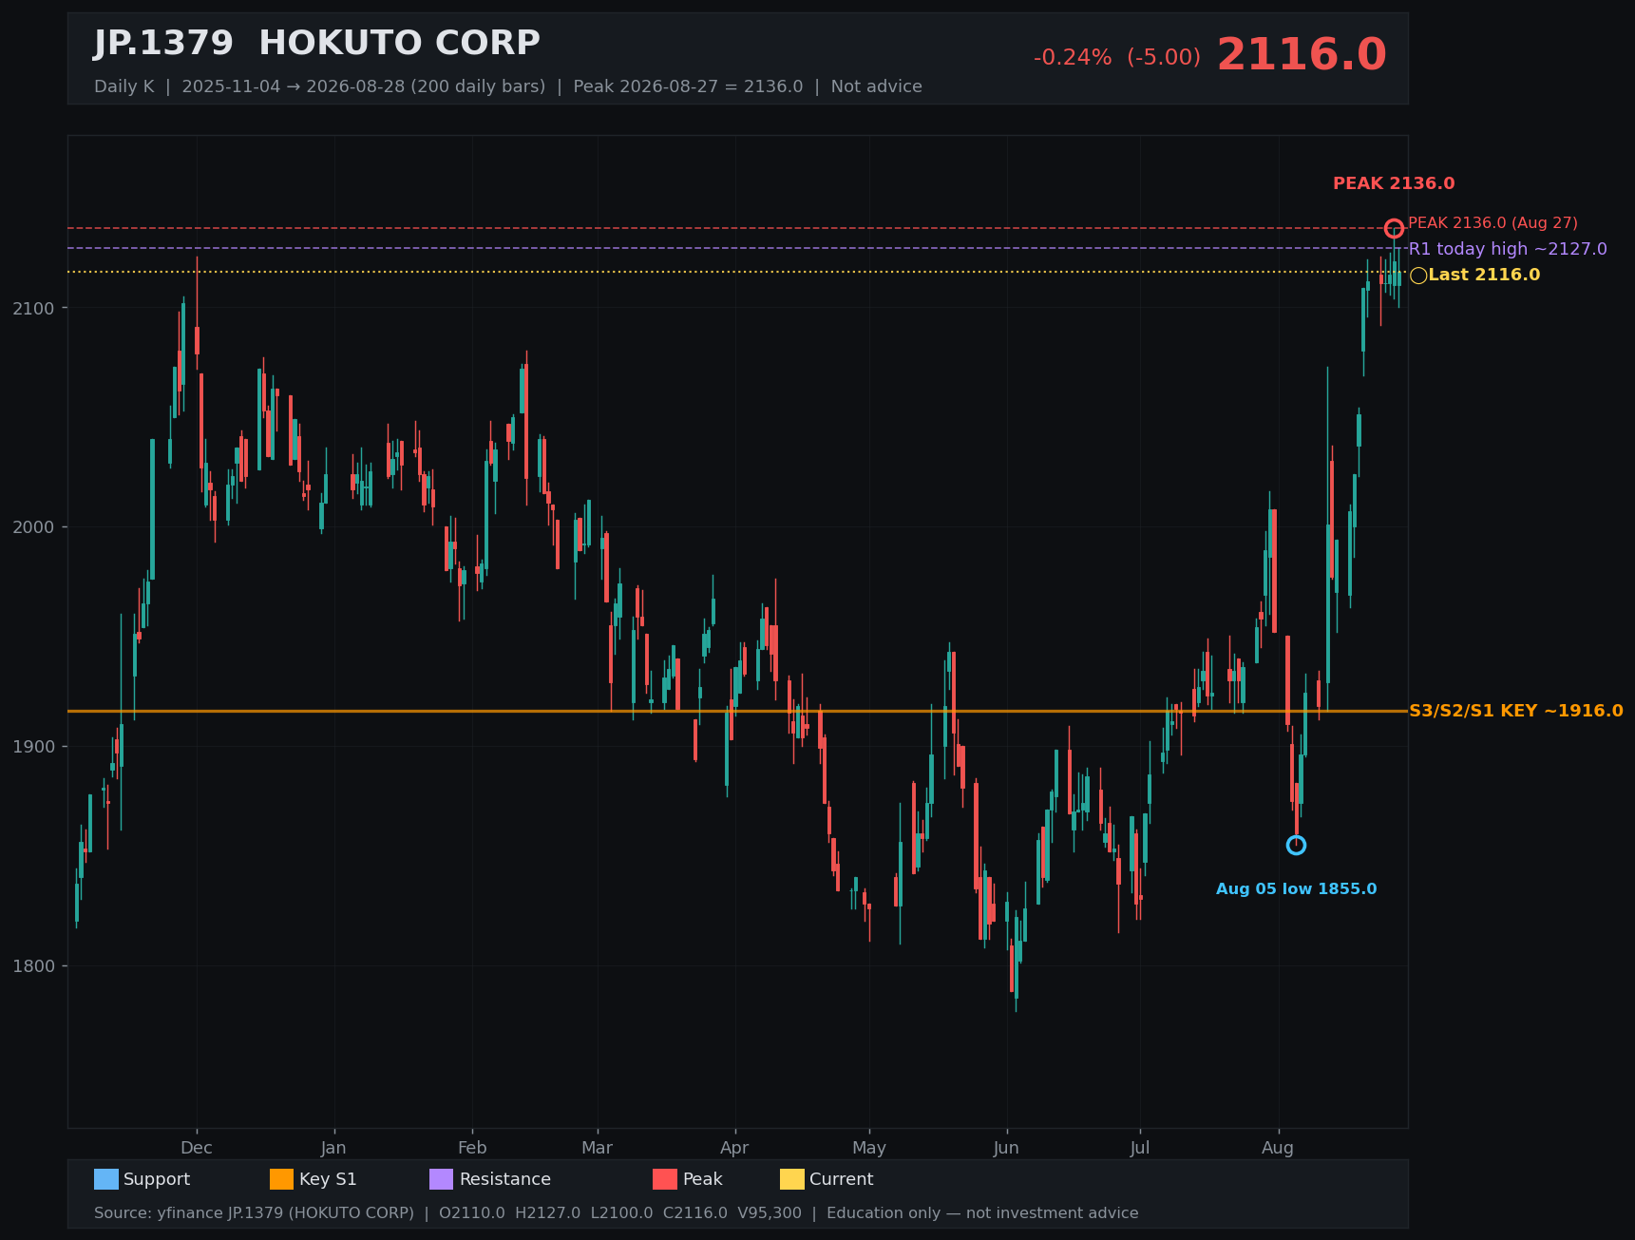Viewport: 1635px width, 1240px height.
Task: Click the "Source: yfinance JP.1379" footer line
Action: [616, 1213]
